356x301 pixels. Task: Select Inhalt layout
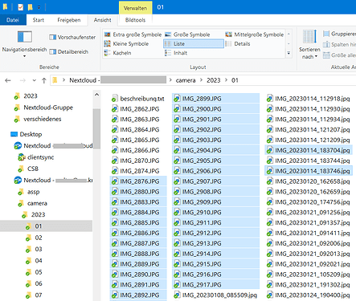[176, 53]
